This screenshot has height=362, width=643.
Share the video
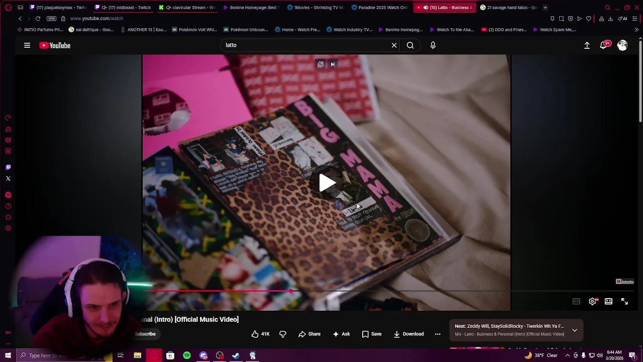[x=309, y=334]
